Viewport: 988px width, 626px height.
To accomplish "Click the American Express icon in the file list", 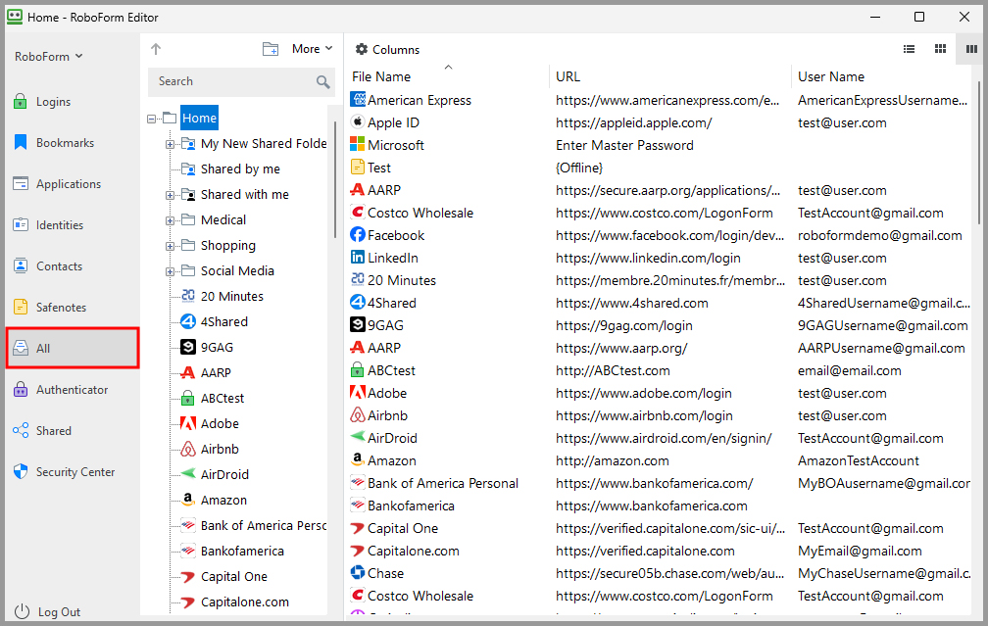I will tap(358, 100).
